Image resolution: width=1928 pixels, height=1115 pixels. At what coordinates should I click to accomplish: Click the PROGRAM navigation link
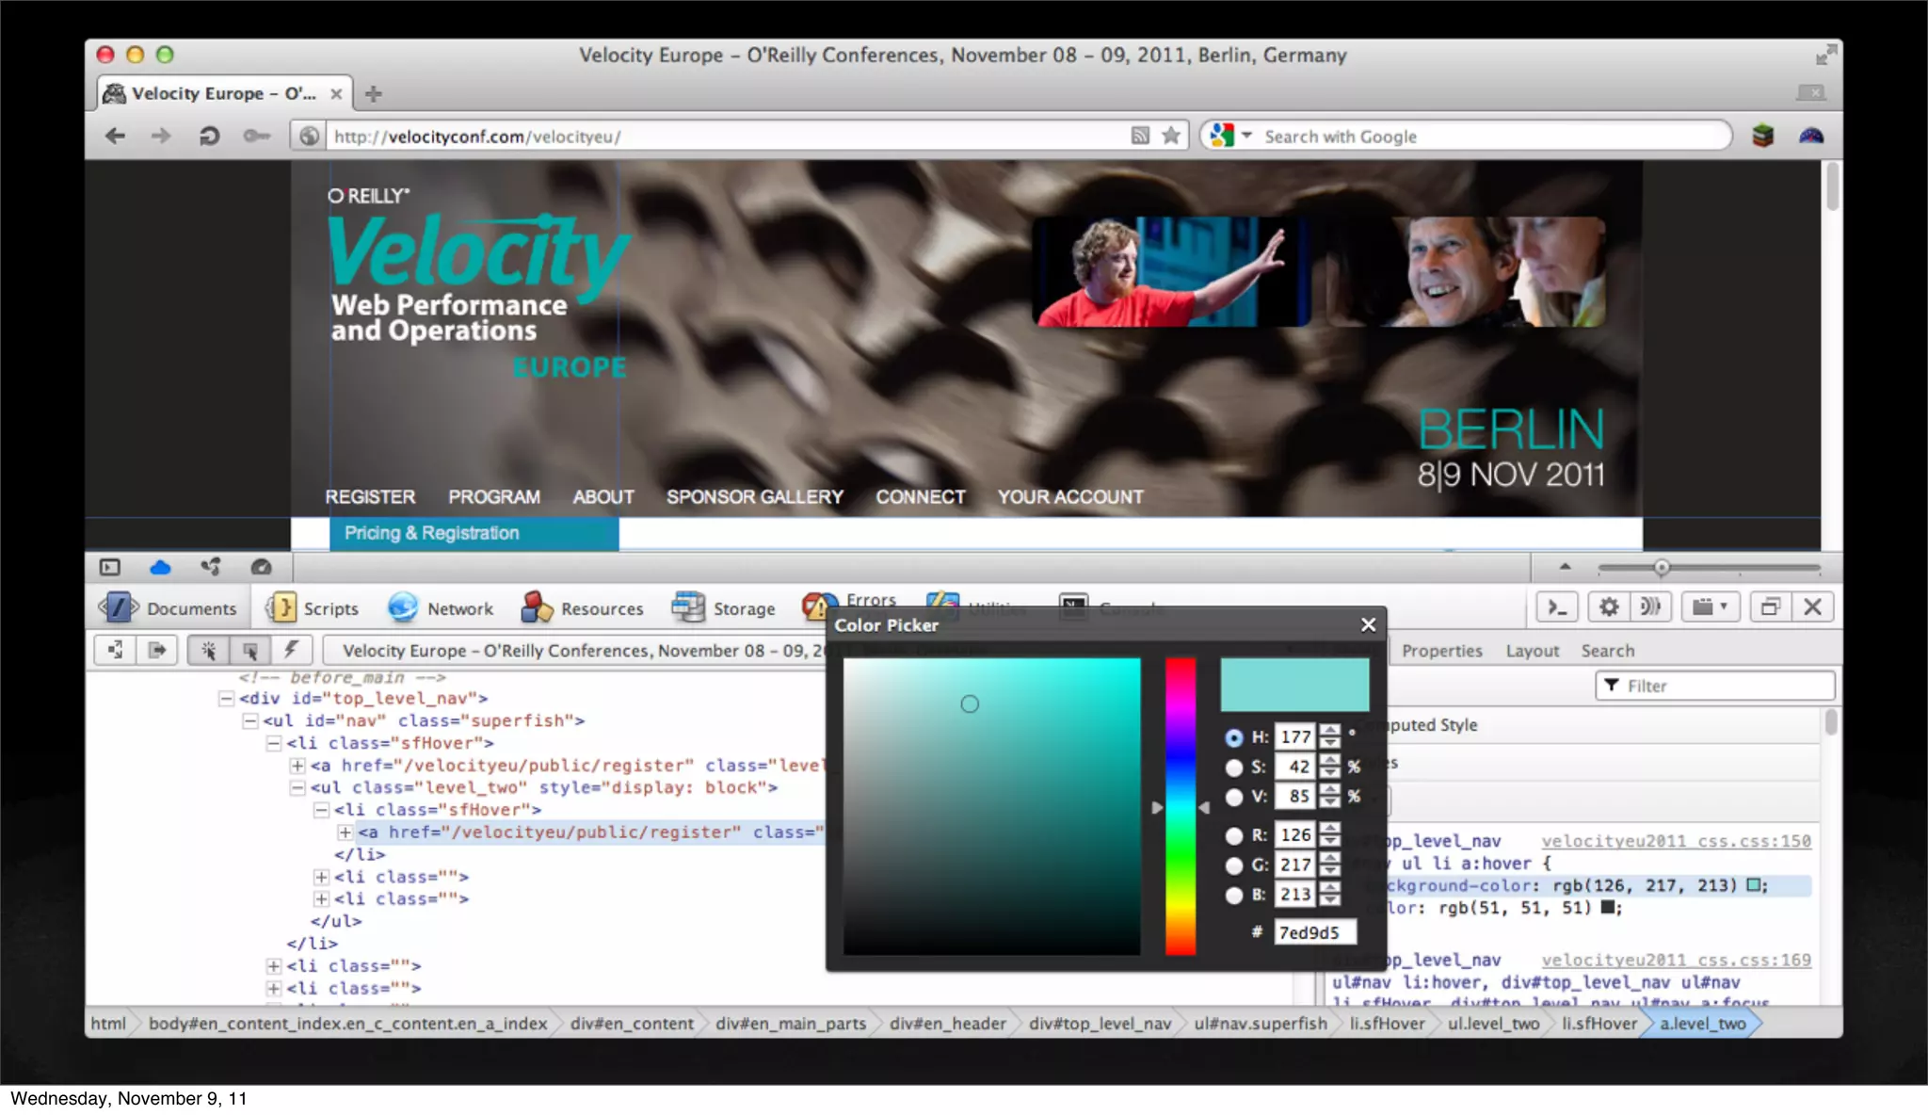(493, 496)
